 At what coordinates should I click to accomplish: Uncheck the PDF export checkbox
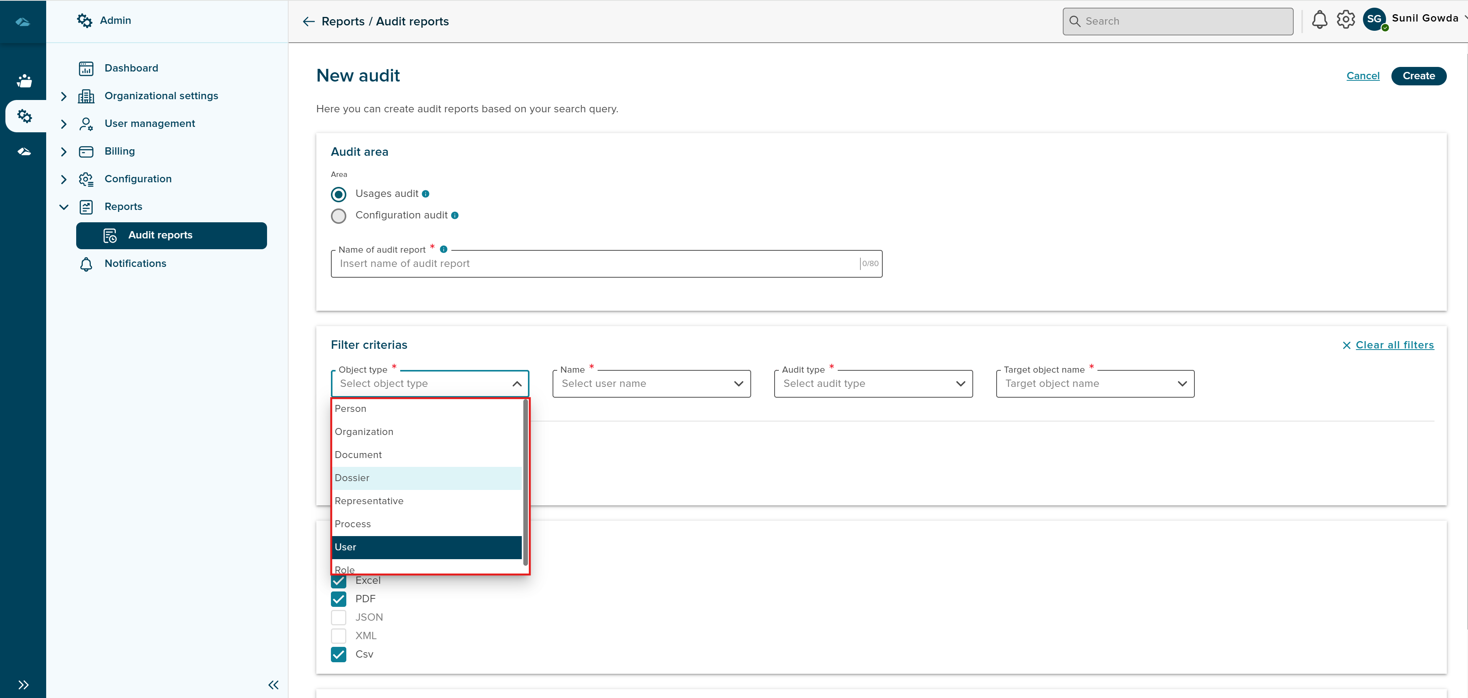point(339,599)
